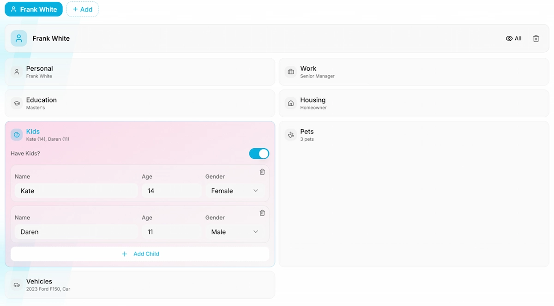The height and width of the screenshot is (306, 554).
Task: Open Kate's Gender dropdown
Action: tap(235, 191)
